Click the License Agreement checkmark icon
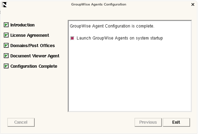 click(6, 35)
